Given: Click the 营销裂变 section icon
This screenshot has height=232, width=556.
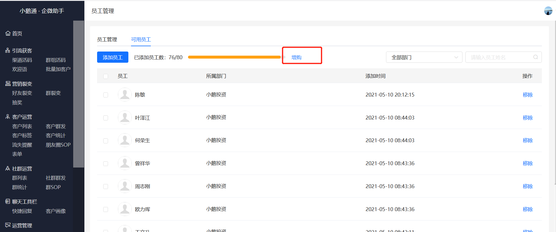Looking at the screenshot, I should click(x=8, y=84).
